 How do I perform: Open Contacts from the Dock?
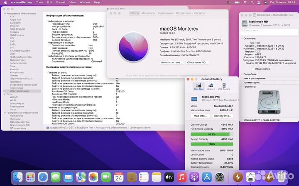(x=132, y=177)
